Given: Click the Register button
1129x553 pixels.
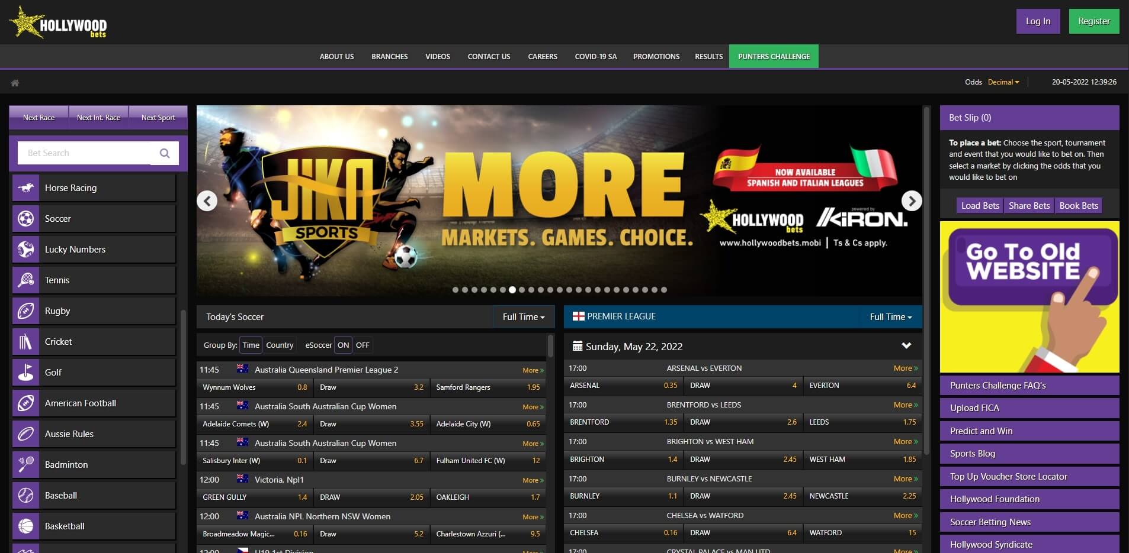Looking at the screenshot, I should [x=1093, y=21].
